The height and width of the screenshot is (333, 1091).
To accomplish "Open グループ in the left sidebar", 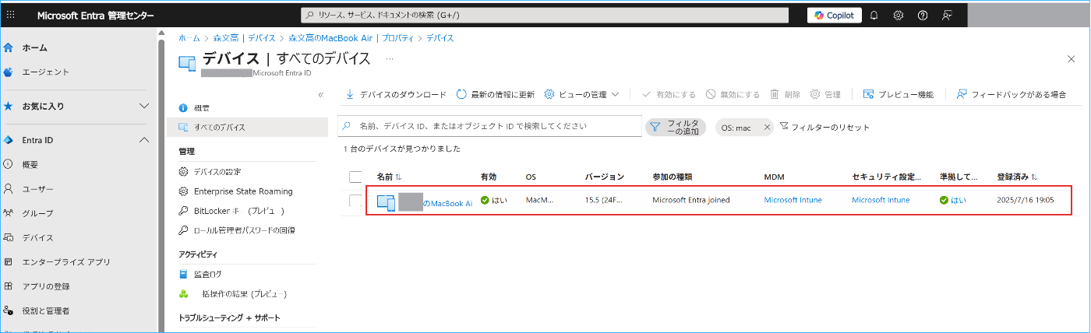I will pos(37,212).
